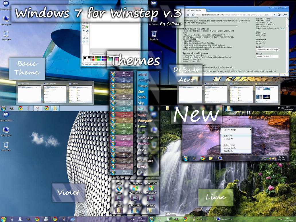Switch to 'Windows Expl...' on Lime taskbar

click(226, 219)
